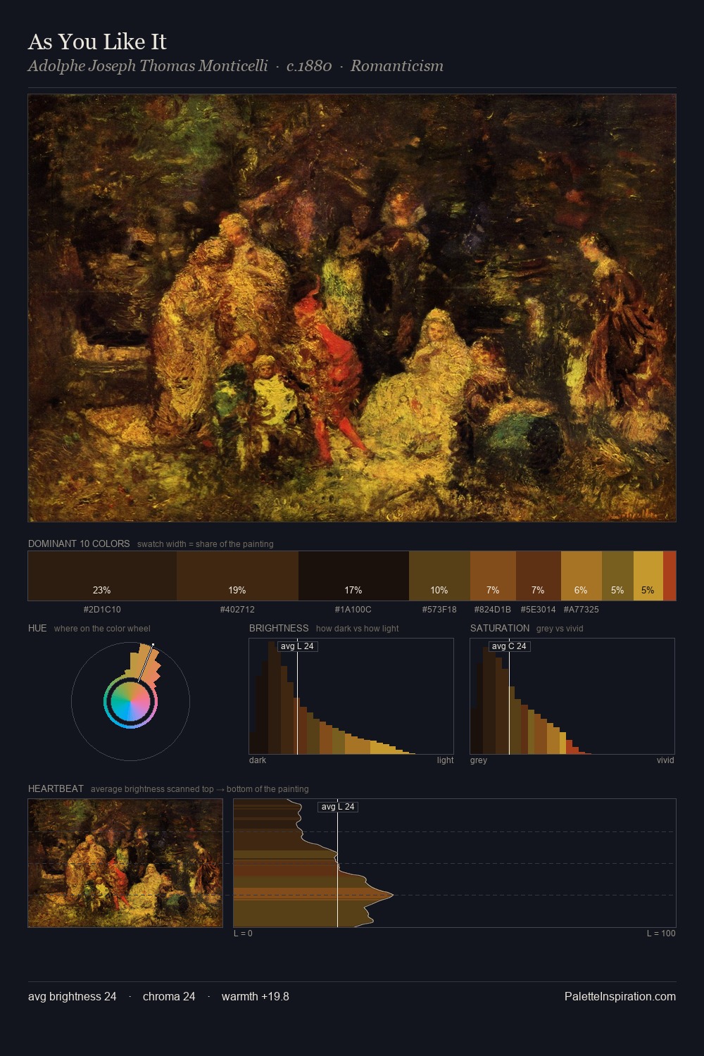Click the "BRIGHTNESS" section heading

pyautogui.click(x=279, y=628)
